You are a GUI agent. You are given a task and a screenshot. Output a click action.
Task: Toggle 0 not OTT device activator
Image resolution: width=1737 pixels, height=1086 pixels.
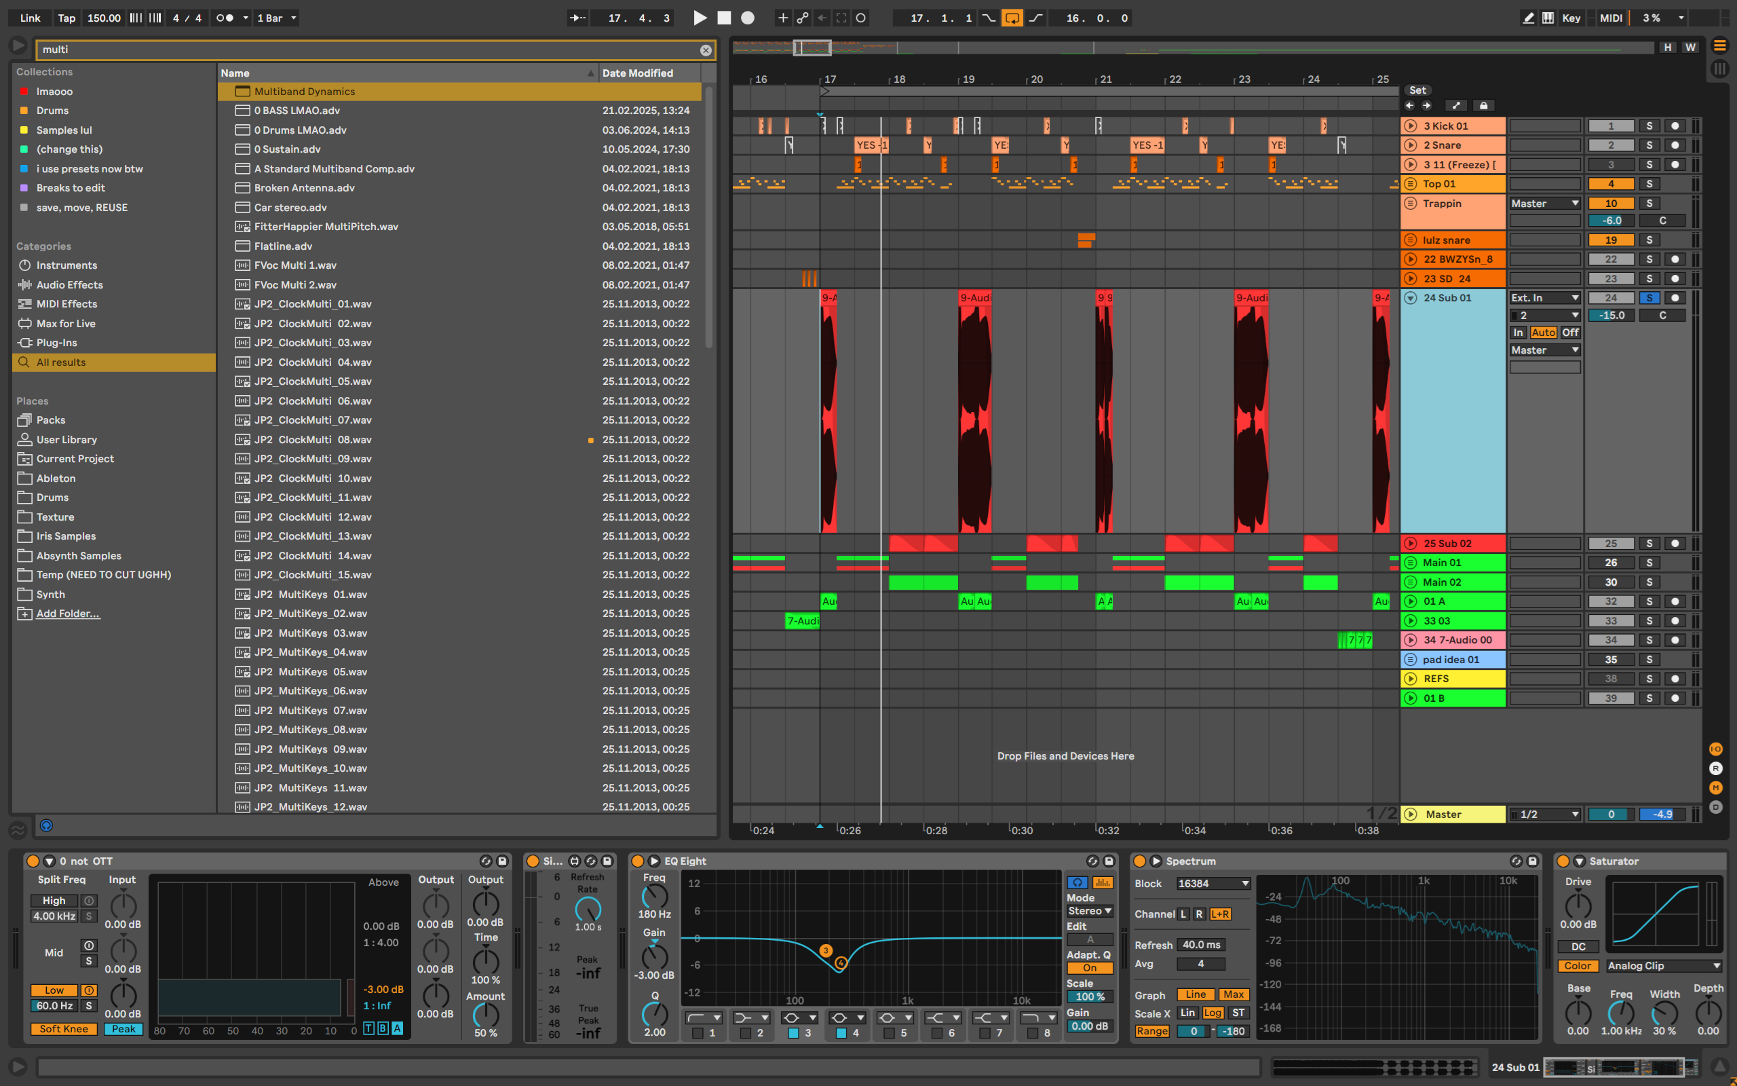[33, 861]
